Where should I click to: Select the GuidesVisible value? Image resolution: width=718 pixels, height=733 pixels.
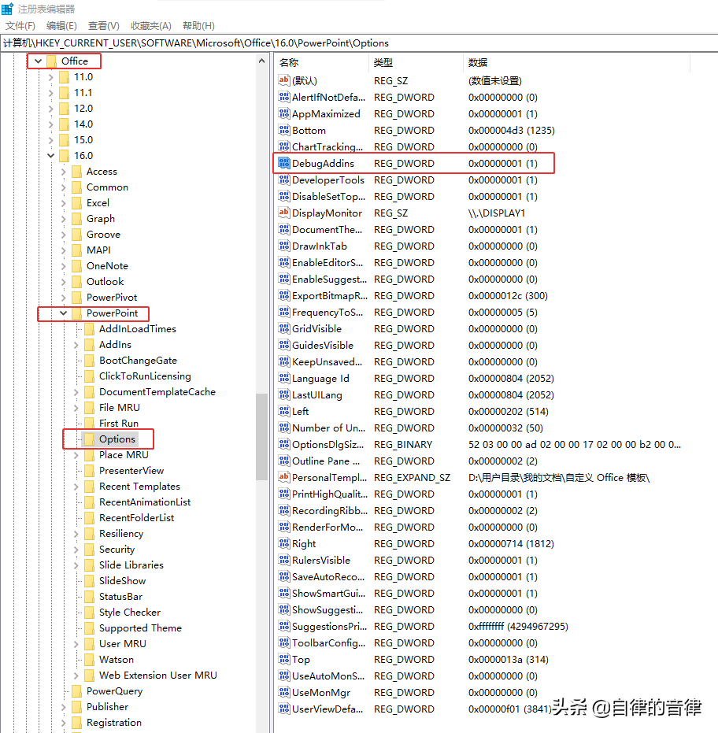point(323,346)
